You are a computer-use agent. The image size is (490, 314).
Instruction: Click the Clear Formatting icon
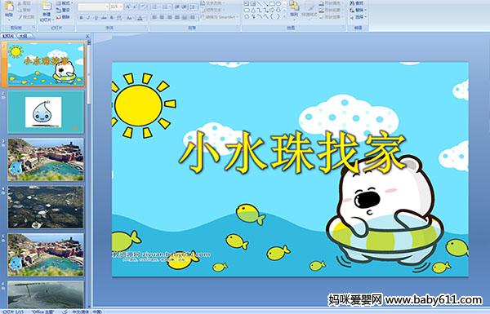pos(144,7)
